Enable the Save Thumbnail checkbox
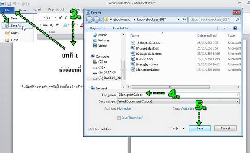Viewport: 250px width, 153px height. pos(119,118)
